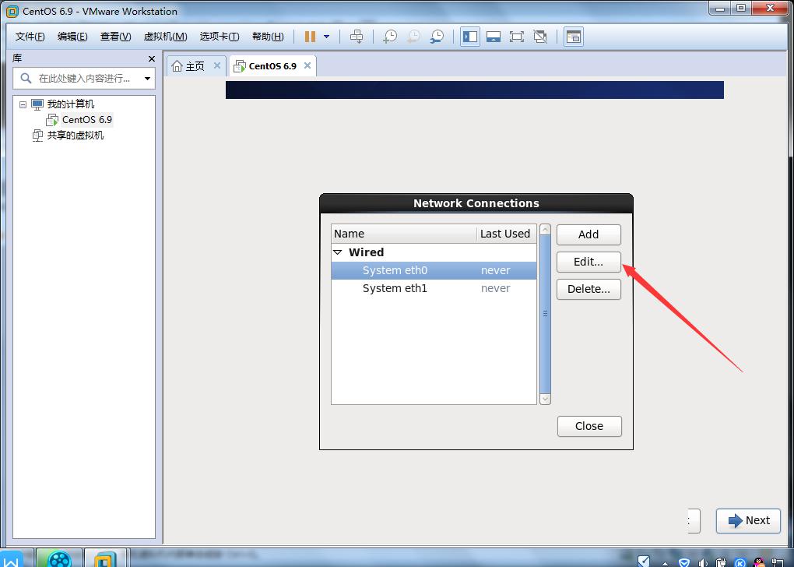The width and height of the screenshot is (794, 567).
Task: Click the console view icon on toolbar
Action: tap(573, 37)
